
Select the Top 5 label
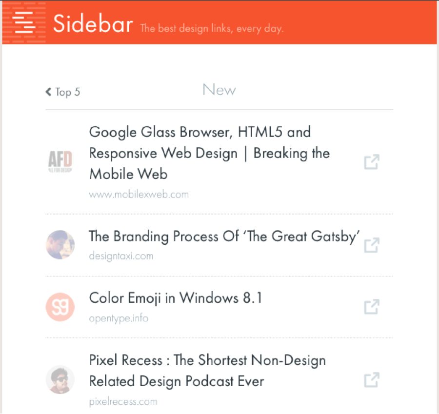[67, 92]
